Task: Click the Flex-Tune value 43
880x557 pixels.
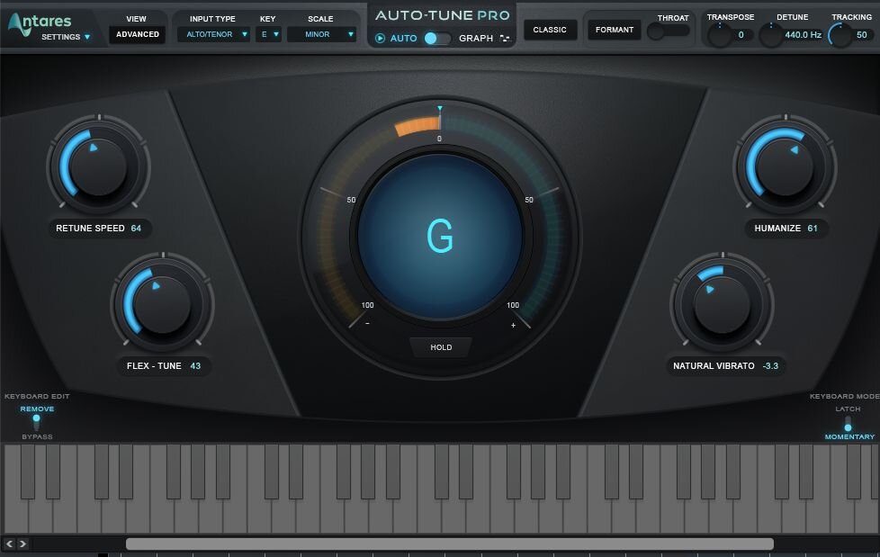Action: 195,365
